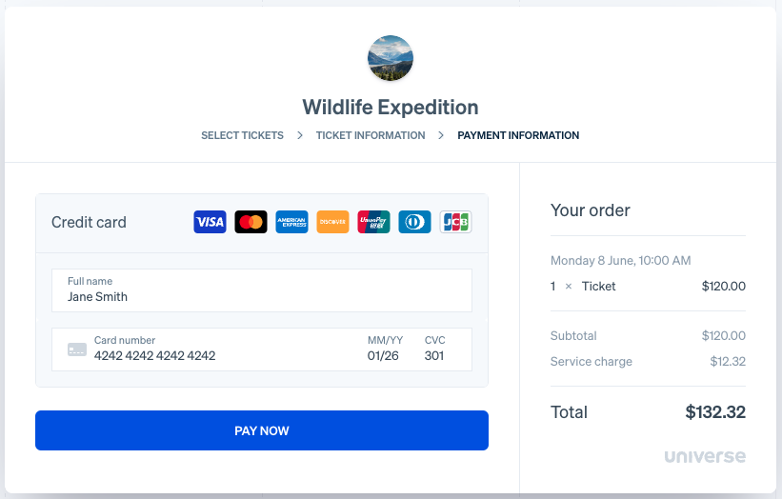Image resolution: width=782 pixels, height=499 pixels.
Task: Focus the Full name field
Action: (x=261, y=296)
